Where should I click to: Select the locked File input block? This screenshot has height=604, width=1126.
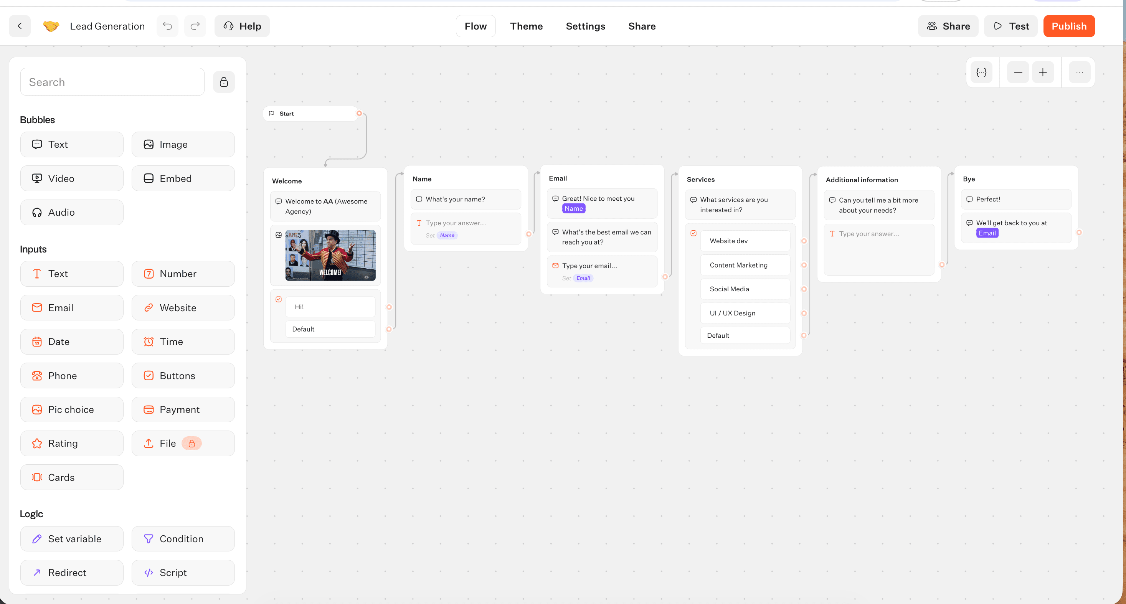183,443
